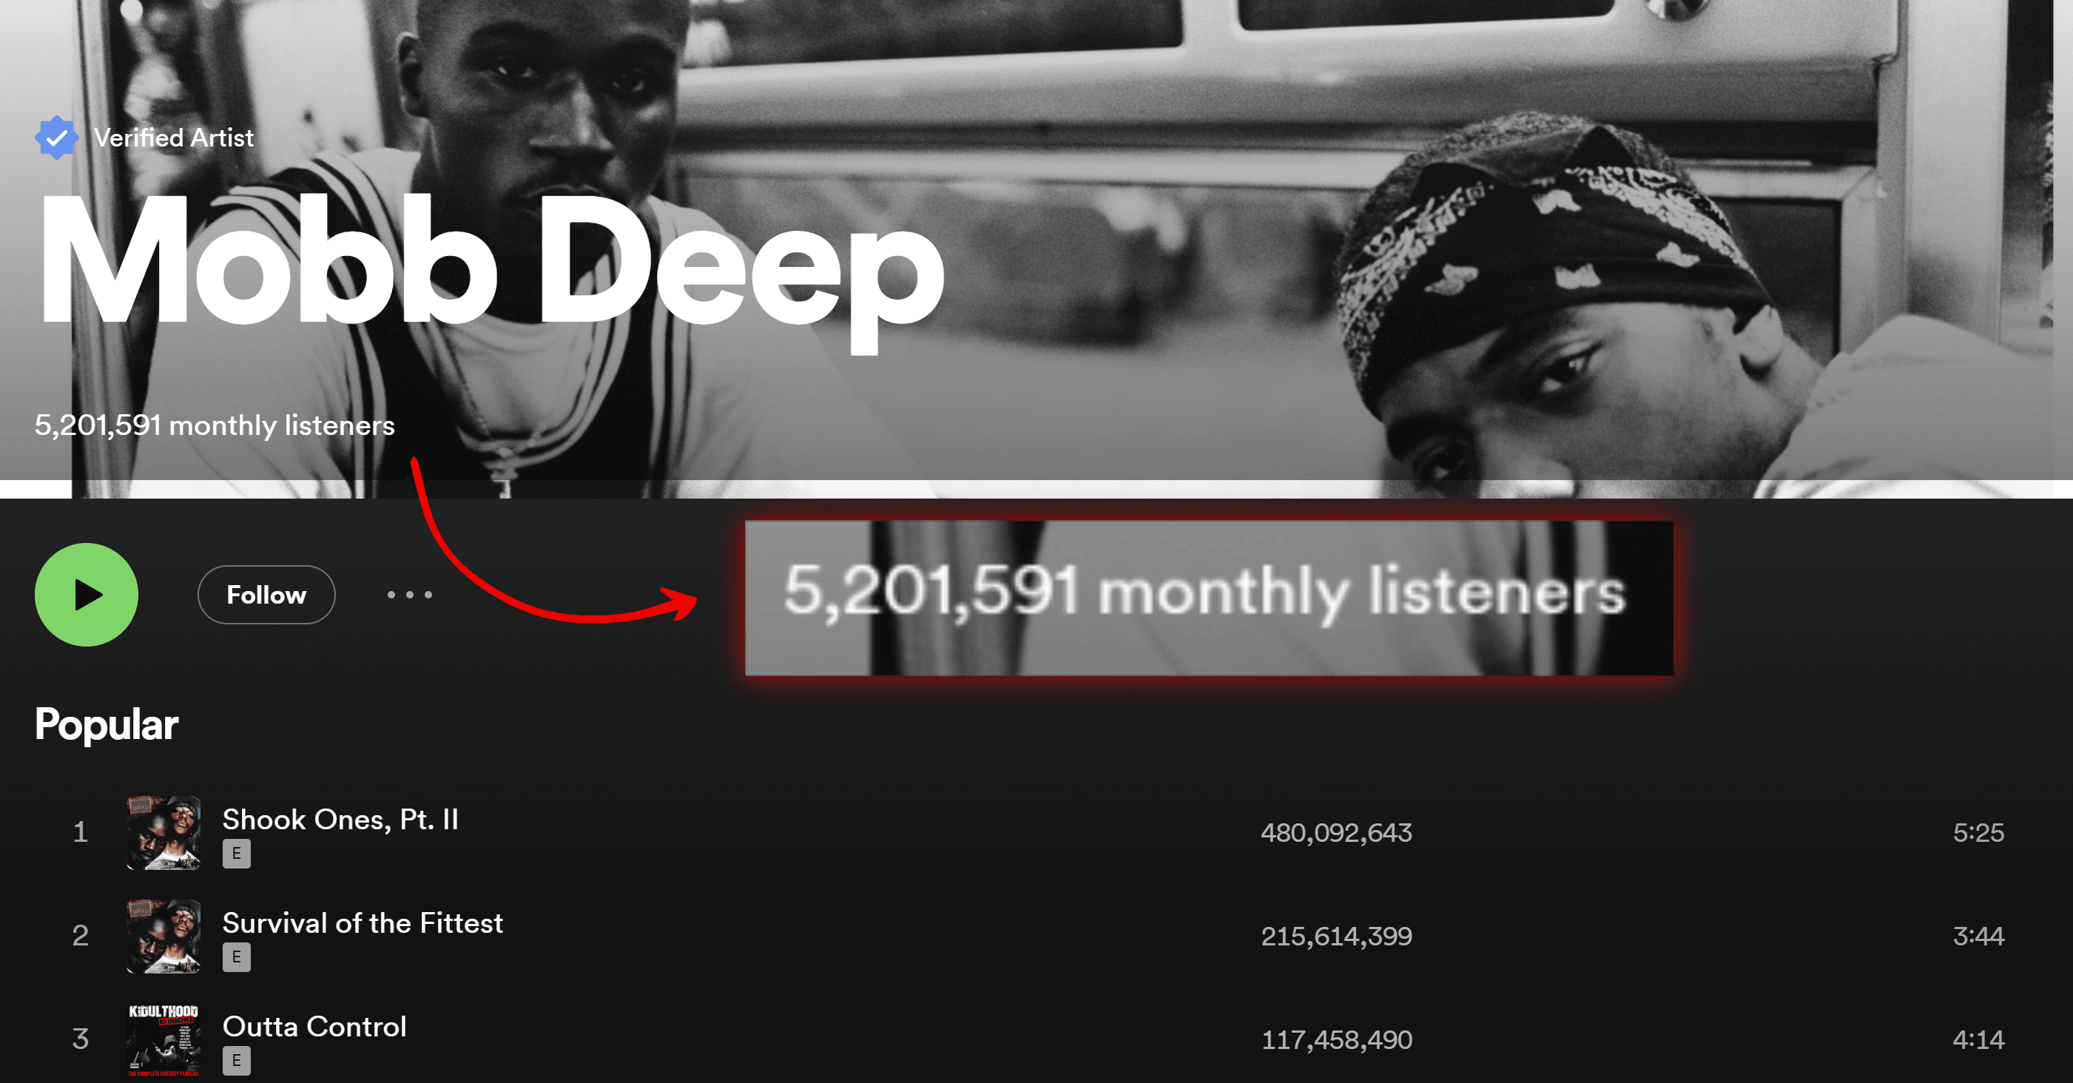Viewport: 2073px width, 1083px height.
Task: Play Mobb Deep with green play button
Action: tap(86, 595)
